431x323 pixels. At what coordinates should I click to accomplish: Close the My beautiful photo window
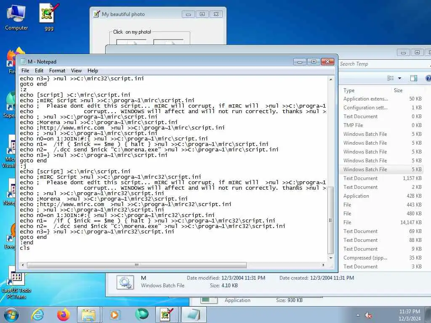click(x=216, y=14)
